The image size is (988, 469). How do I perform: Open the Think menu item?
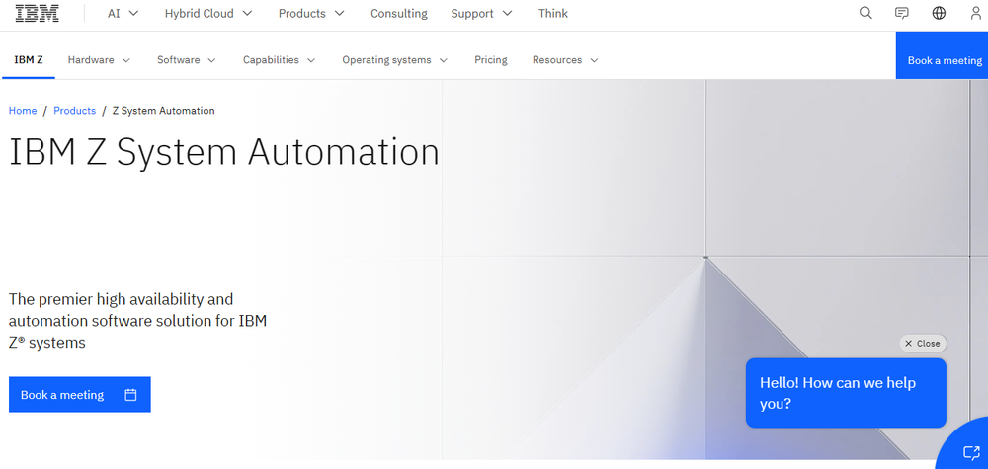[553, 13]
